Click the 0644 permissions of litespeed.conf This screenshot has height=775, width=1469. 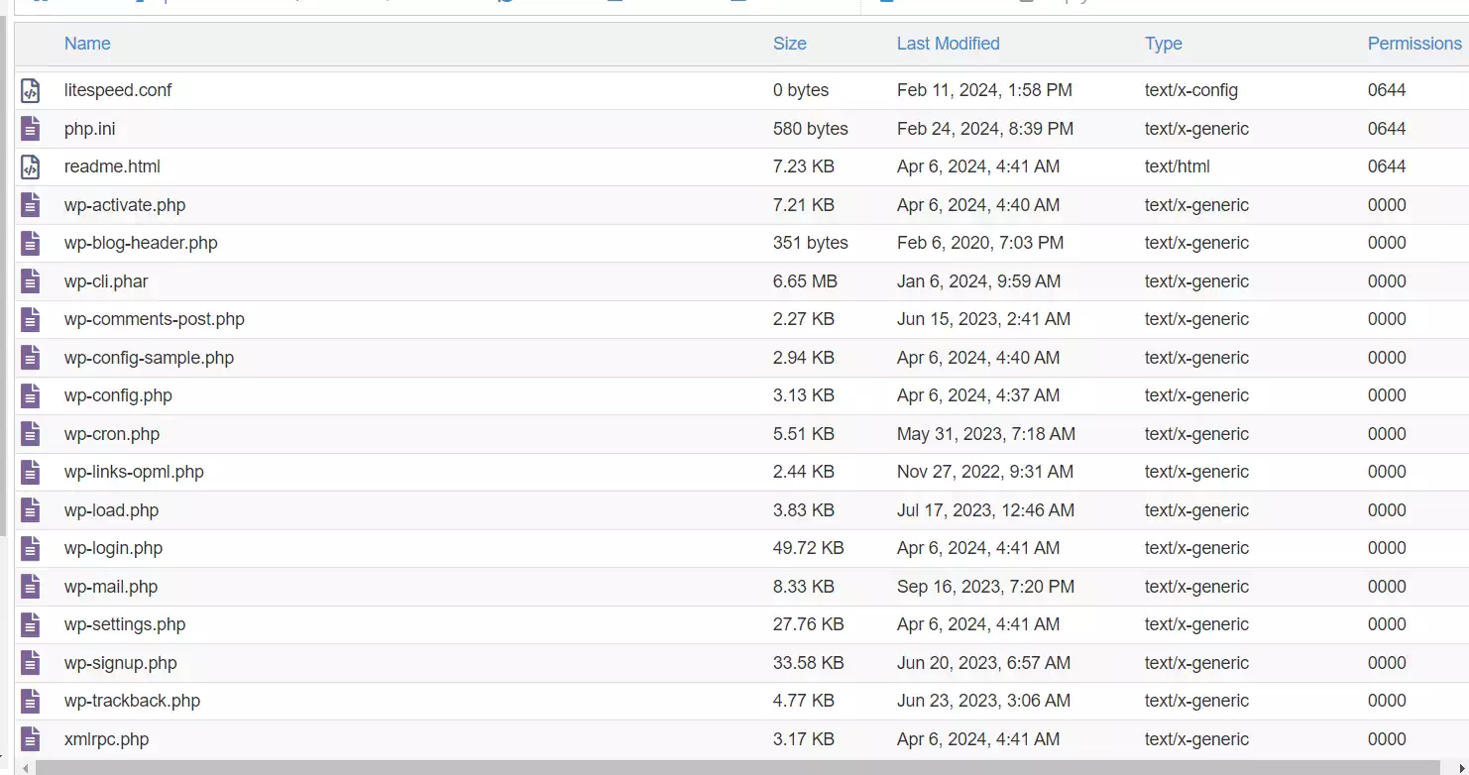point(1387,90)
